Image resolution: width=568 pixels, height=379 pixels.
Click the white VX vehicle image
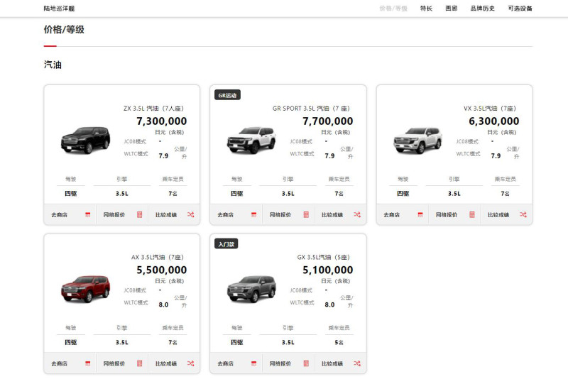[417, 140]
